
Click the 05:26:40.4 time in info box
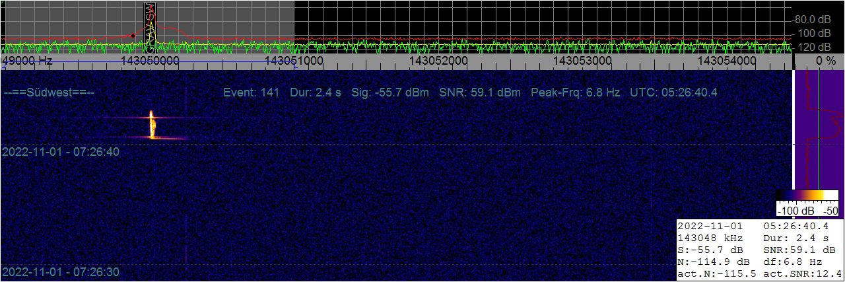[795, 226]
